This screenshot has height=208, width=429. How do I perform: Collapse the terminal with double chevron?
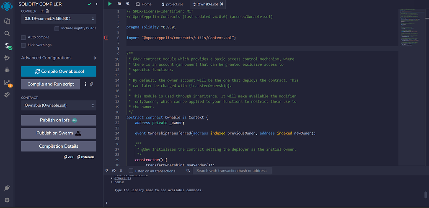click(107, 170)
